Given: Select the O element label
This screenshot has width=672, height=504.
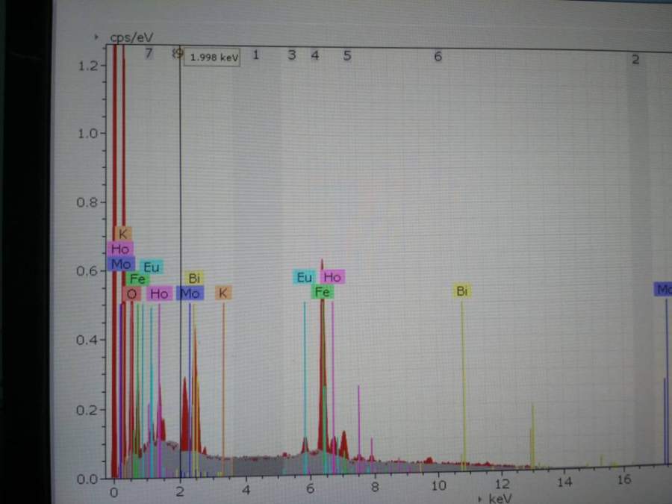Looking at the screenshot, I should pos(131,293).
